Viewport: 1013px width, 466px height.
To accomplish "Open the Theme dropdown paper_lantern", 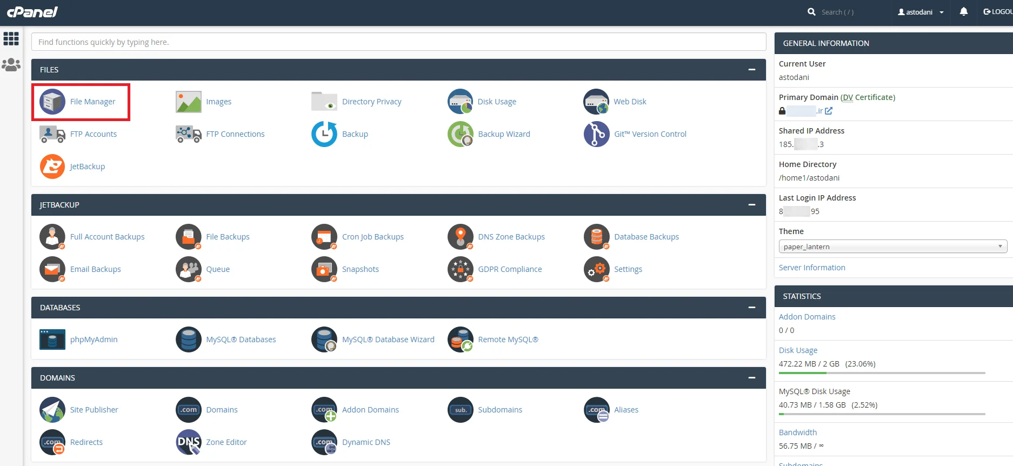I will click(x=892, y=247).
